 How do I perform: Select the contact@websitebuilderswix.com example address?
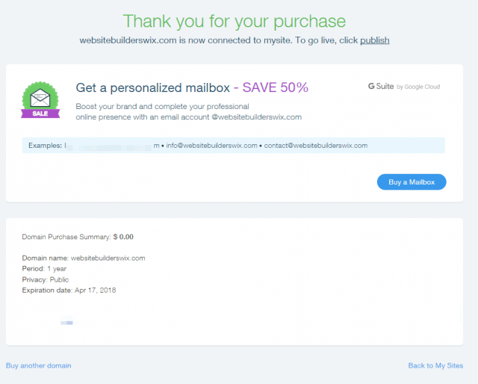point(316,146)
